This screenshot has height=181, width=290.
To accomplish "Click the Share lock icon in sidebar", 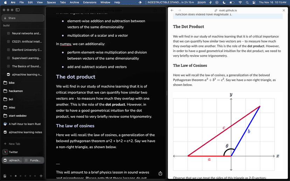I will click(5, 18).
